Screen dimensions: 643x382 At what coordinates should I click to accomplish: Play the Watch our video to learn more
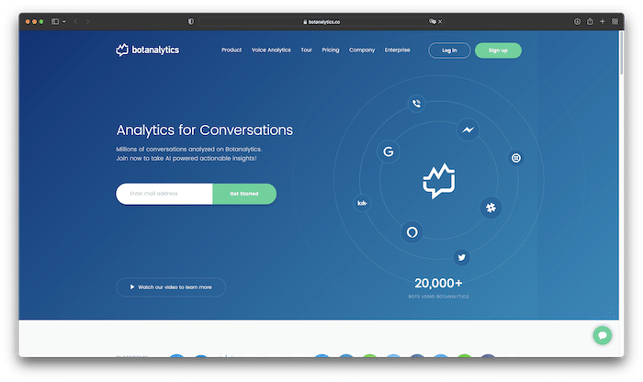(171, 286)
